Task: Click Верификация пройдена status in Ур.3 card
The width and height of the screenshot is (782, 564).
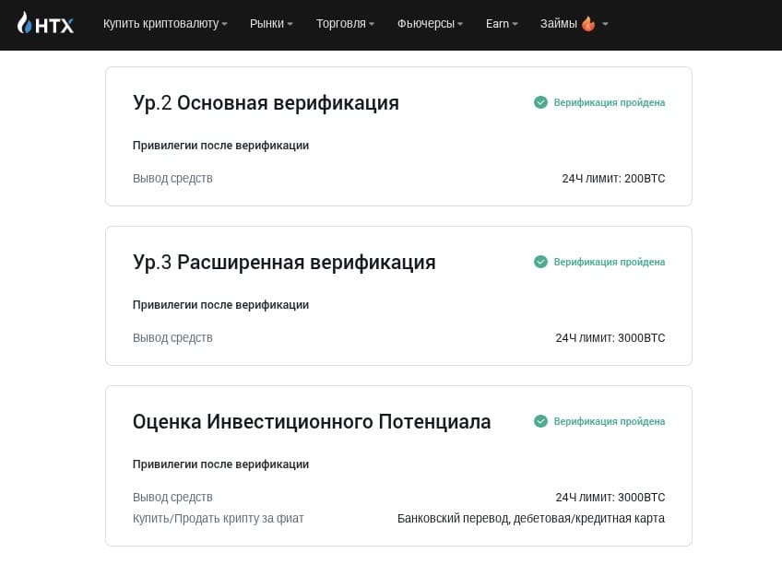Action: [609, 262]
